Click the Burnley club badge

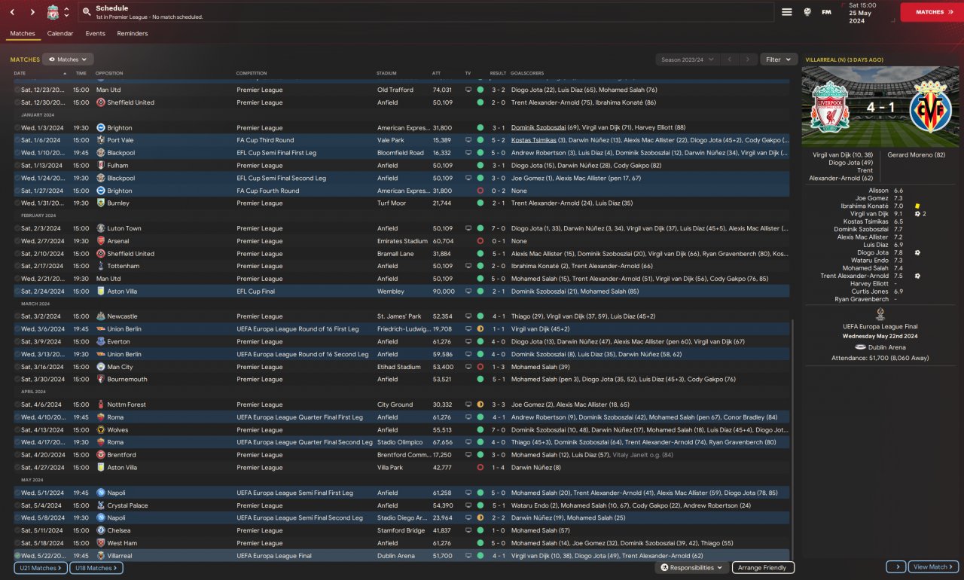[x=101, y=203]
